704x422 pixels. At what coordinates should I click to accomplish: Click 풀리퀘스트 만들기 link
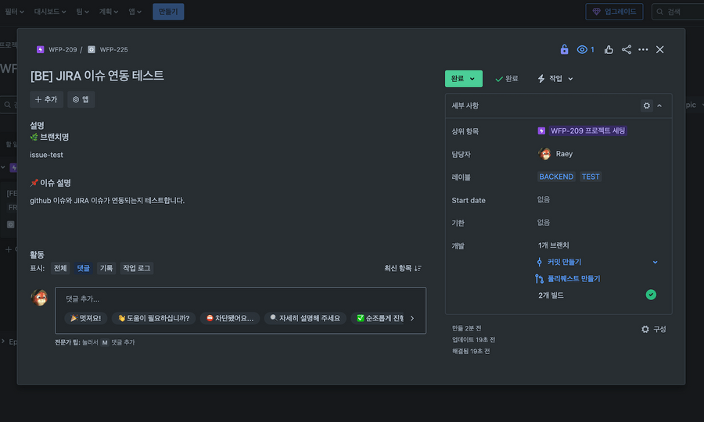[x=574, y=278]
